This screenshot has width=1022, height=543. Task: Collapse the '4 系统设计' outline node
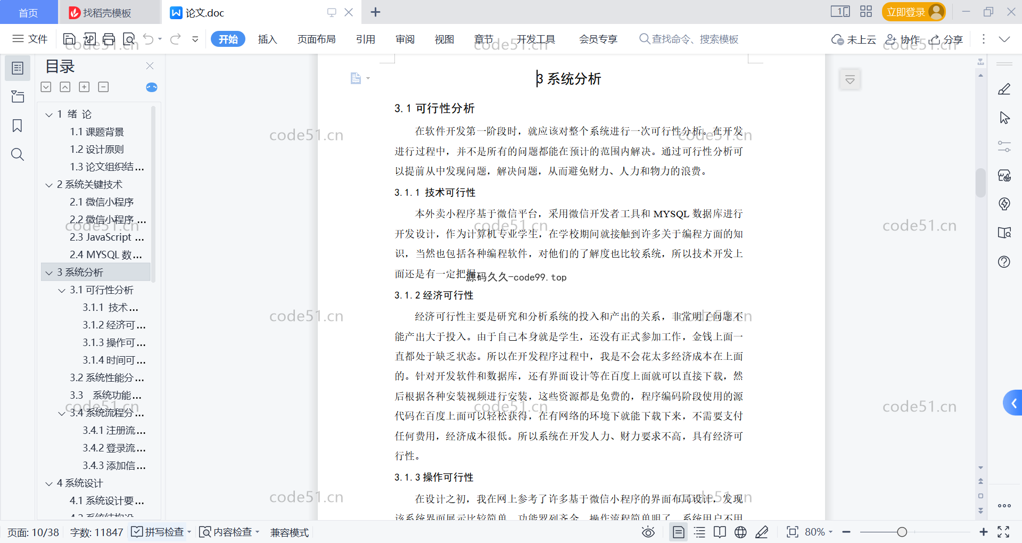(49, 483)
